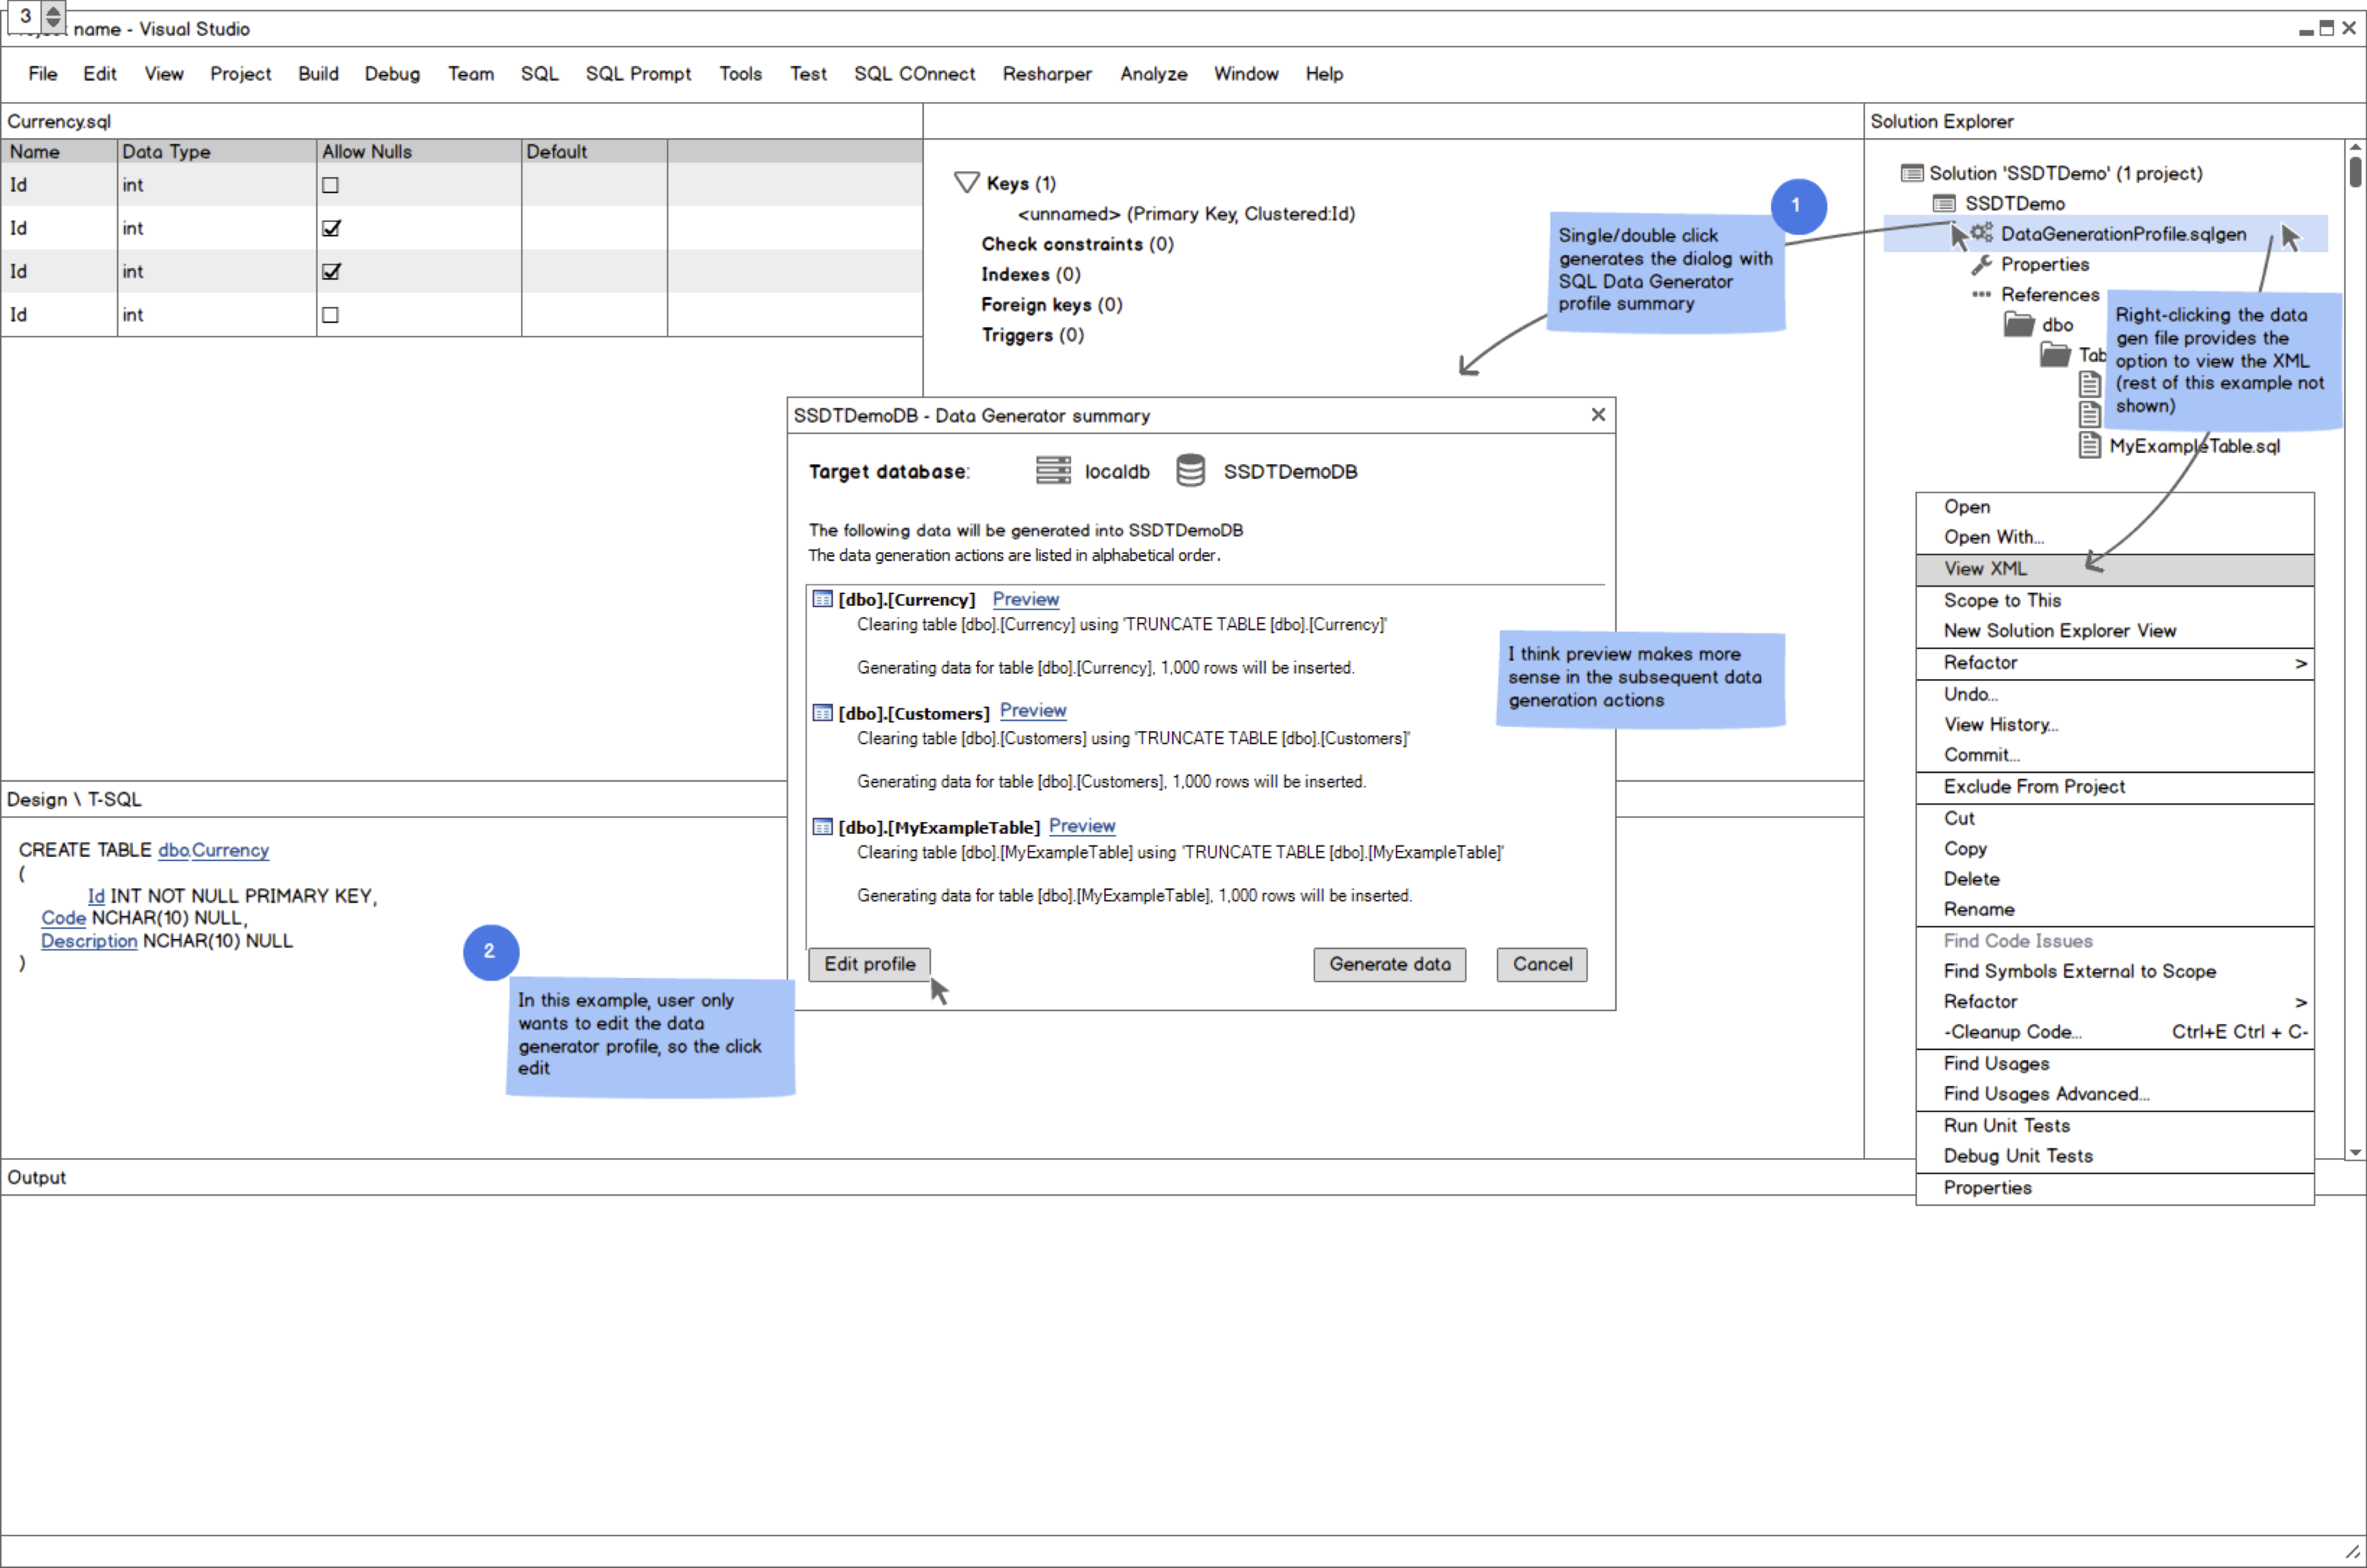2367x1568 pixels.
Task: Click Solution Explorer scroll down arrow
Action: tap(2355, 1152)
